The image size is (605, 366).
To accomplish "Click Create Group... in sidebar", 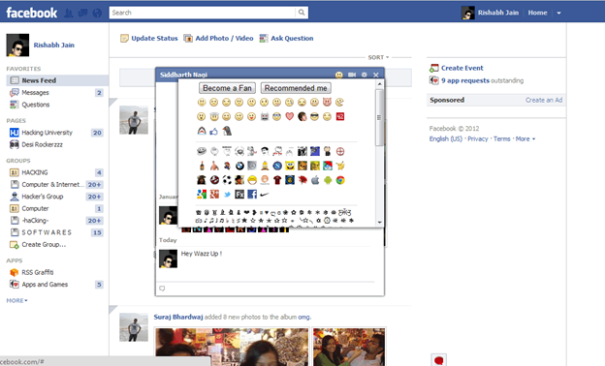I will tap(44, 244).
